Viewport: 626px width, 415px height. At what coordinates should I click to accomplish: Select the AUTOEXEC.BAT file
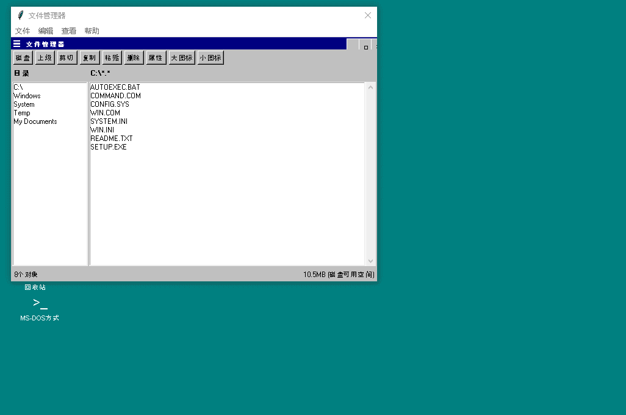[x=115, y=87]
